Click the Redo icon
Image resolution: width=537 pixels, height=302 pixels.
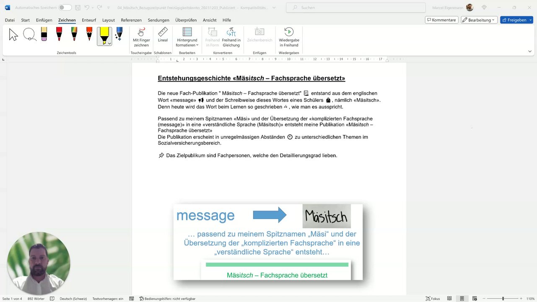pyautogui.click(x=99, y=8)
